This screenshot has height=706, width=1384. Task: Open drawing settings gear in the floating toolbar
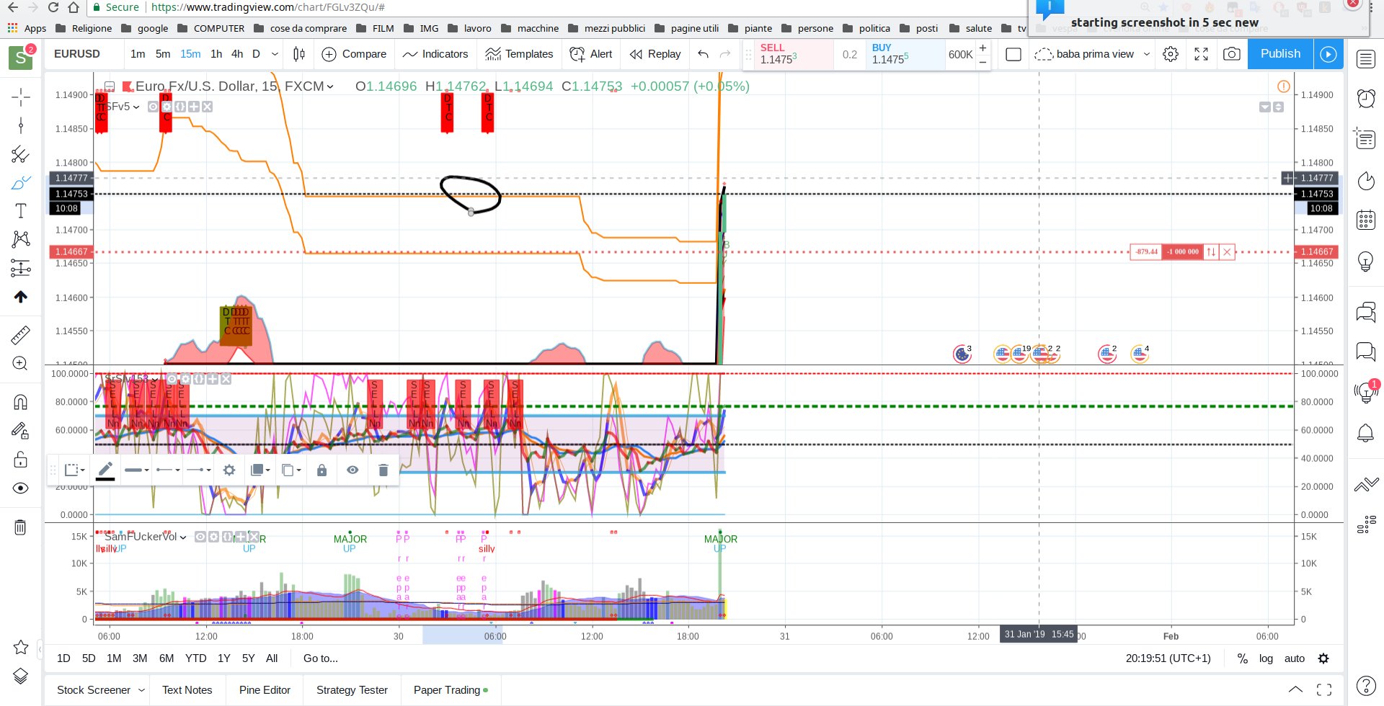click(x=229, y=470)
